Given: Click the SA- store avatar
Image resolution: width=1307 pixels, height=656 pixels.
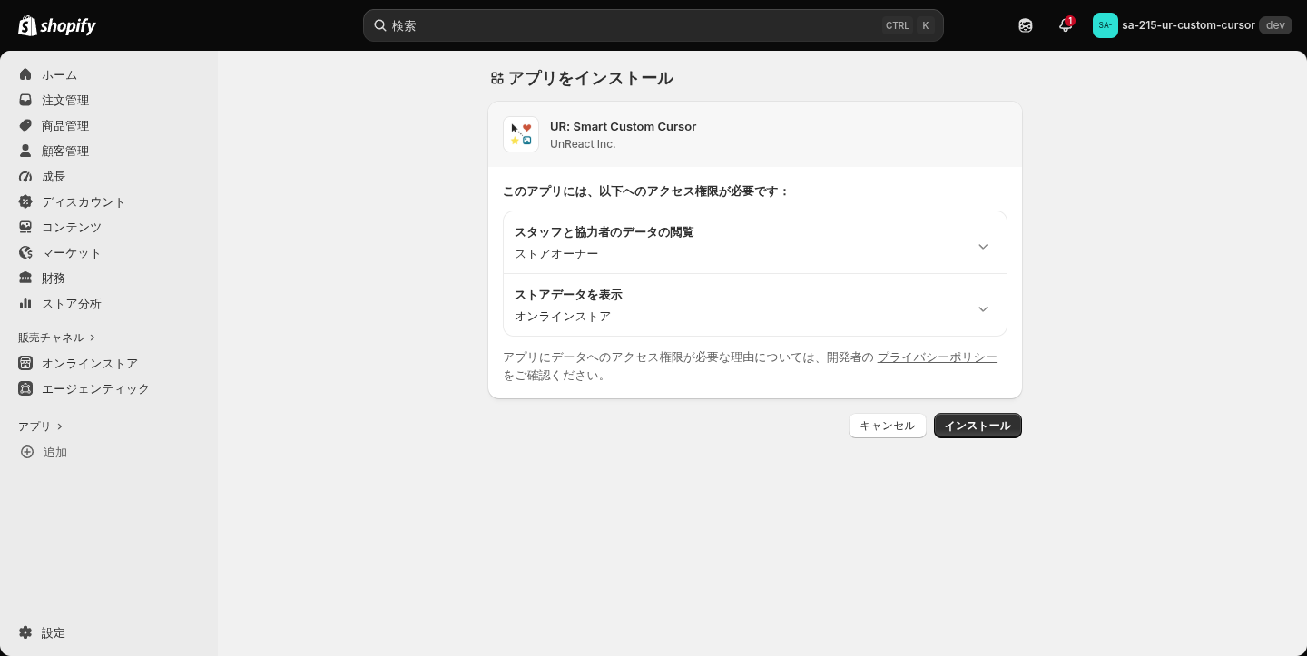Looking at the screenshot, I should [1106, 25].
